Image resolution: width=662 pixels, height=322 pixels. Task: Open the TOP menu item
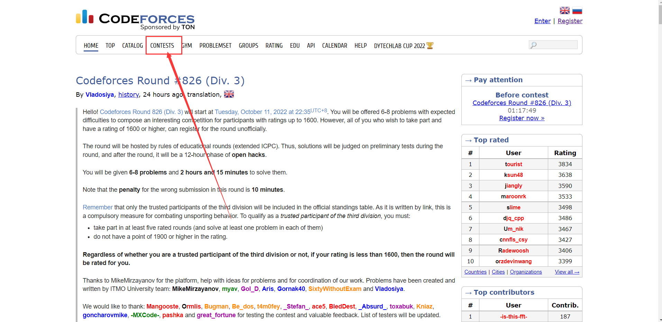(110, 46)
